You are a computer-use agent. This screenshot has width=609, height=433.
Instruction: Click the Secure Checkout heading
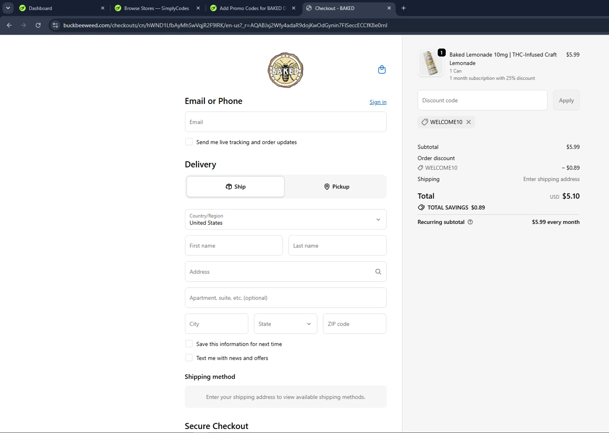tap(216, 426)
